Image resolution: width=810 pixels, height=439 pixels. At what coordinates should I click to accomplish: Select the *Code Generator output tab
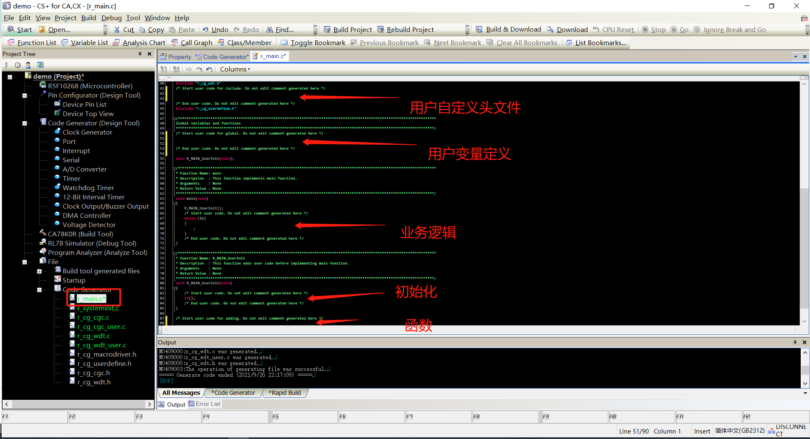[234, 393]
